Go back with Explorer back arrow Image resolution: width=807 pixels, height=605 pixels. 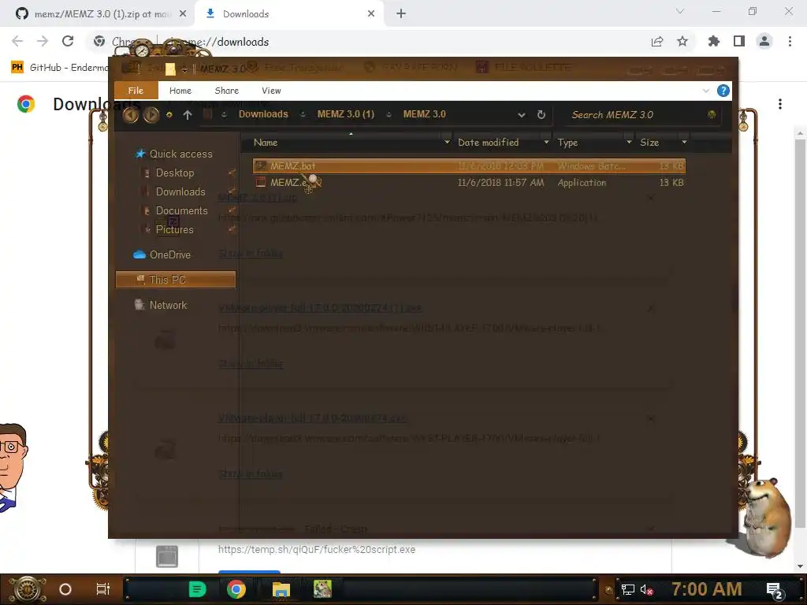tap(131, 115)
